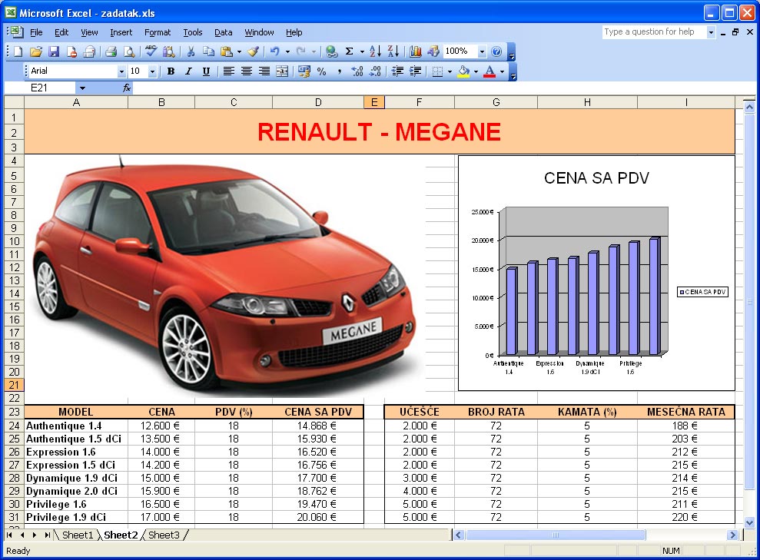Open the font size dropdown
The height and width of the screenshot is (560, 760).
(x=152, y=71)
